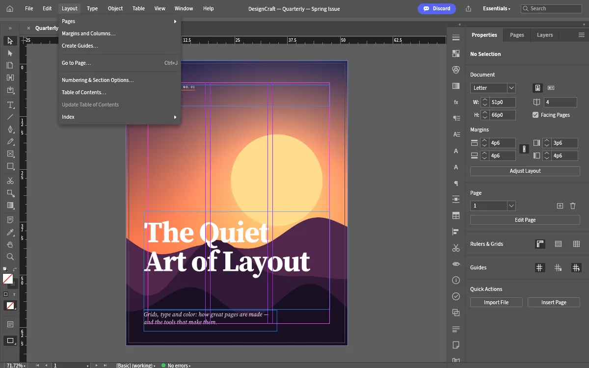
Task: Open the Letter page size dropdown
Action: tap(493, 88)
